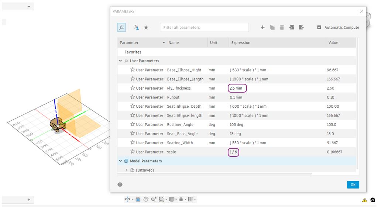This screenshot has height=207, width=378.
Task: Select the Zoom Window fit tool
Action: (x=162, y=199)
